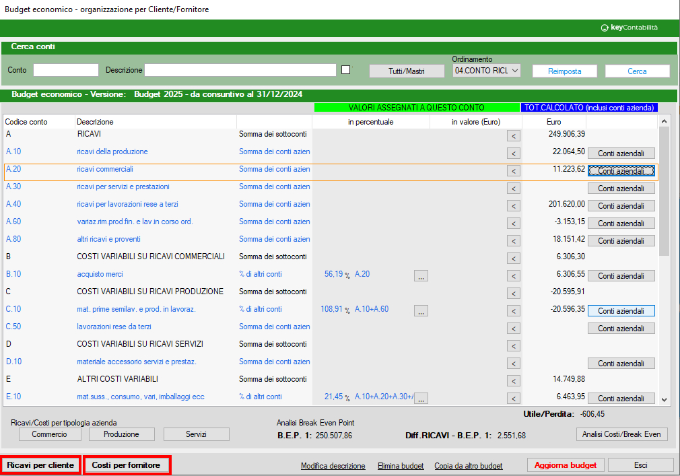Open ellipsis button in row E.10

(421, 399)
